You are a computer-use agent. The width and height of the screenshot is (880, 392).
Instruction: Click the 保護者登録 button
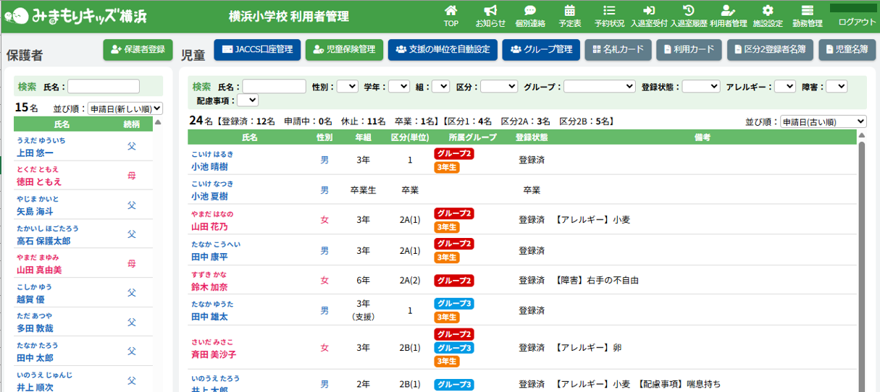click(138, 50)
